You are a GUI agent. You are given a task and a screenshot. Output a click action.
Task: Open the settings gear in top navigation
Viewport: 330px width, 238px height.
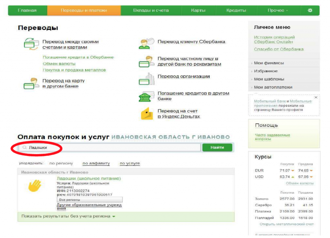pyautogui.click(x=310, y=10)
